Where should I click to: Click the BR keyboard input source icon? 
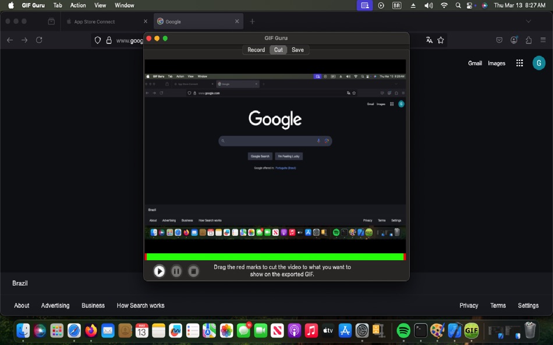397,5
